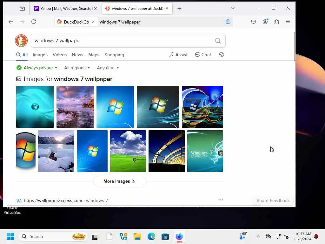Click the taskbar Search box
325x244 pixels.
tap(53, 236)
